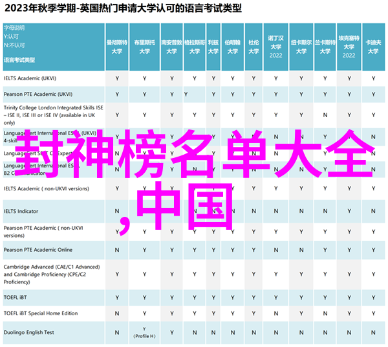Click the N cell for TOEFL Home Edition under 诺丁汉大学
This screenshot has height=347, width=388.
(x=276, y=314)
